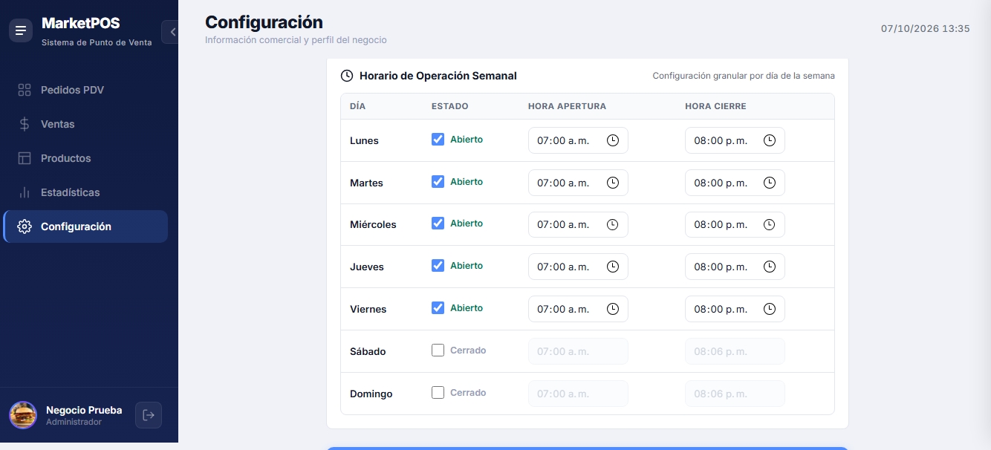Open clock picker for Martes opening time
This screenshot has height=450, width=991.
coord(613,183)
